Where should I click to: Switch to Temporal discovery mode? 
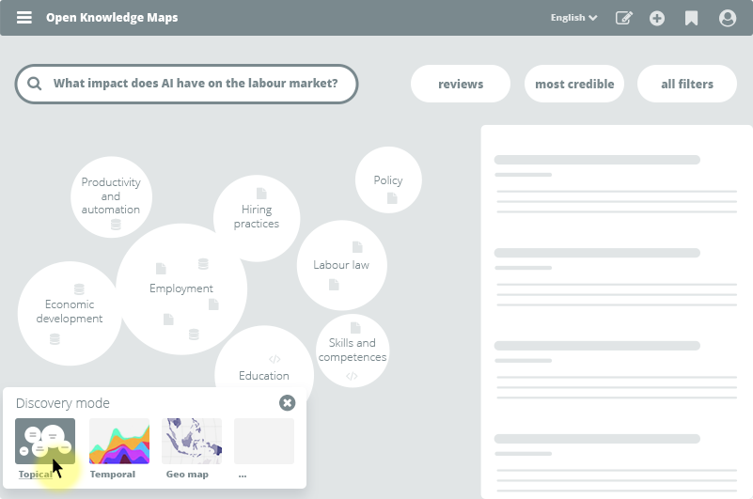pos(119,442)
